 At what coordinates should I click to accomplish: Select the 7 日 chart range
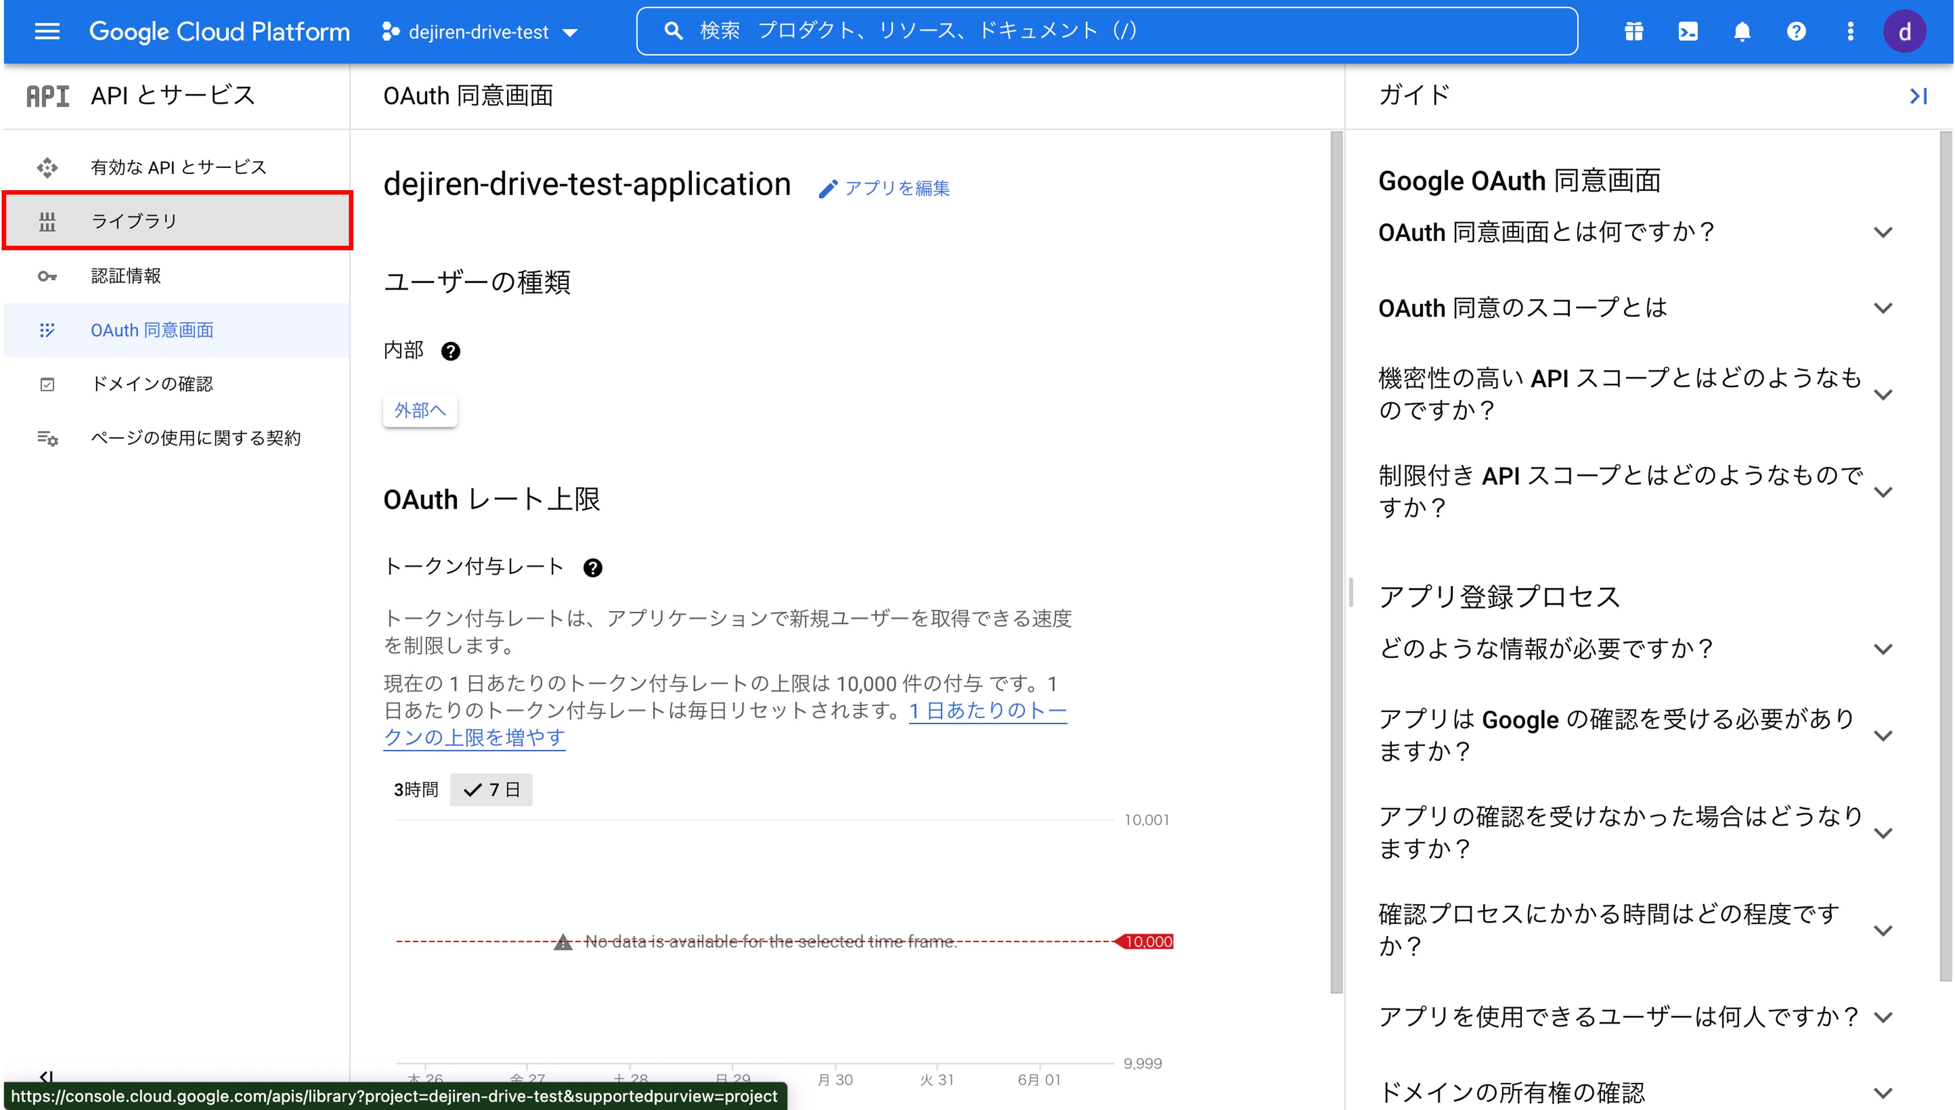(x=491, y=790)
